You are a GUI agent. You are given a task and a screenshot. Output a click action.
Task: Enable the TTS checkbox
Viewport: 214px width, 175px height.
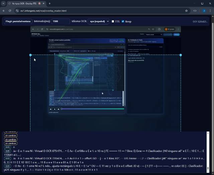click(x=113, y=21)
